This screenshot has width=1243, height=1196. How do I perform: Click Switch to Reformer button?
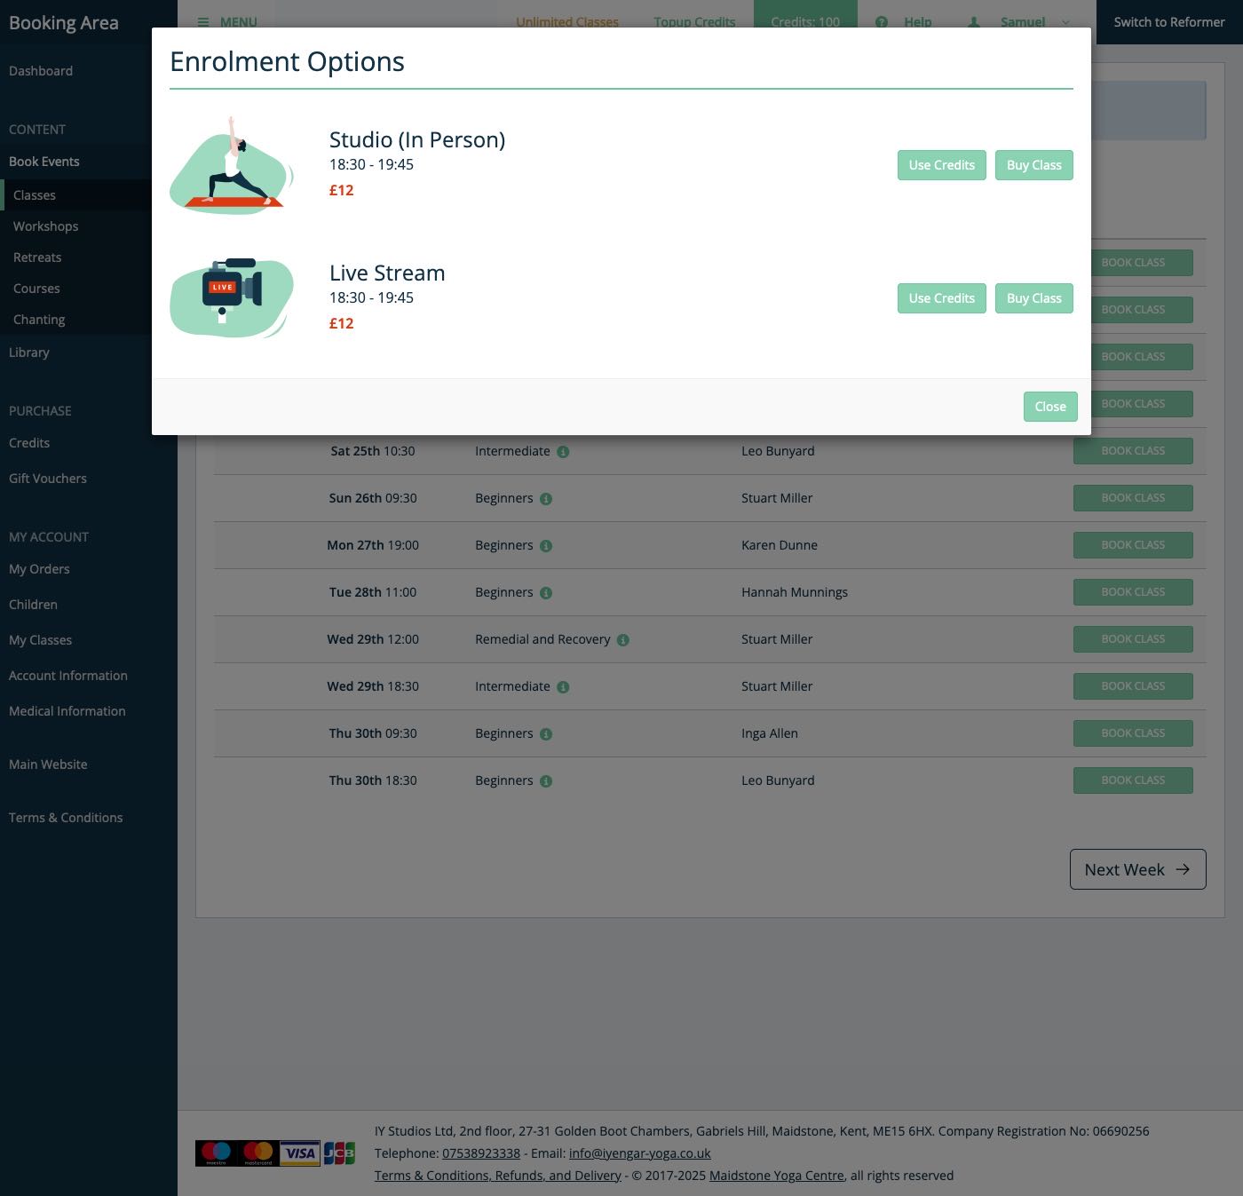[1169, 22]
